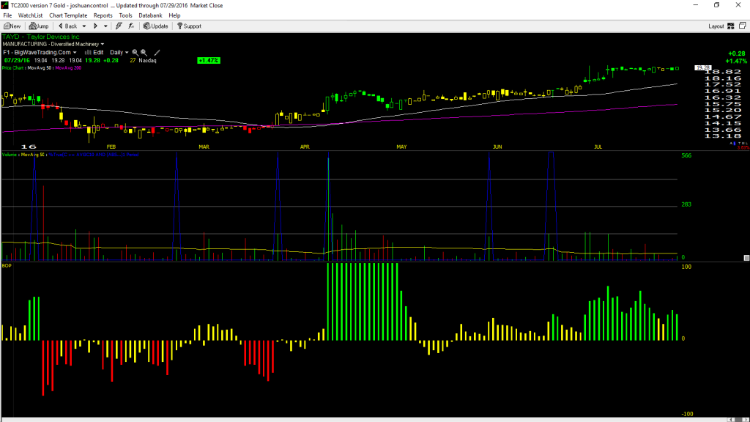Open the fx formula tool
The image size is (750, 422).
131,26
